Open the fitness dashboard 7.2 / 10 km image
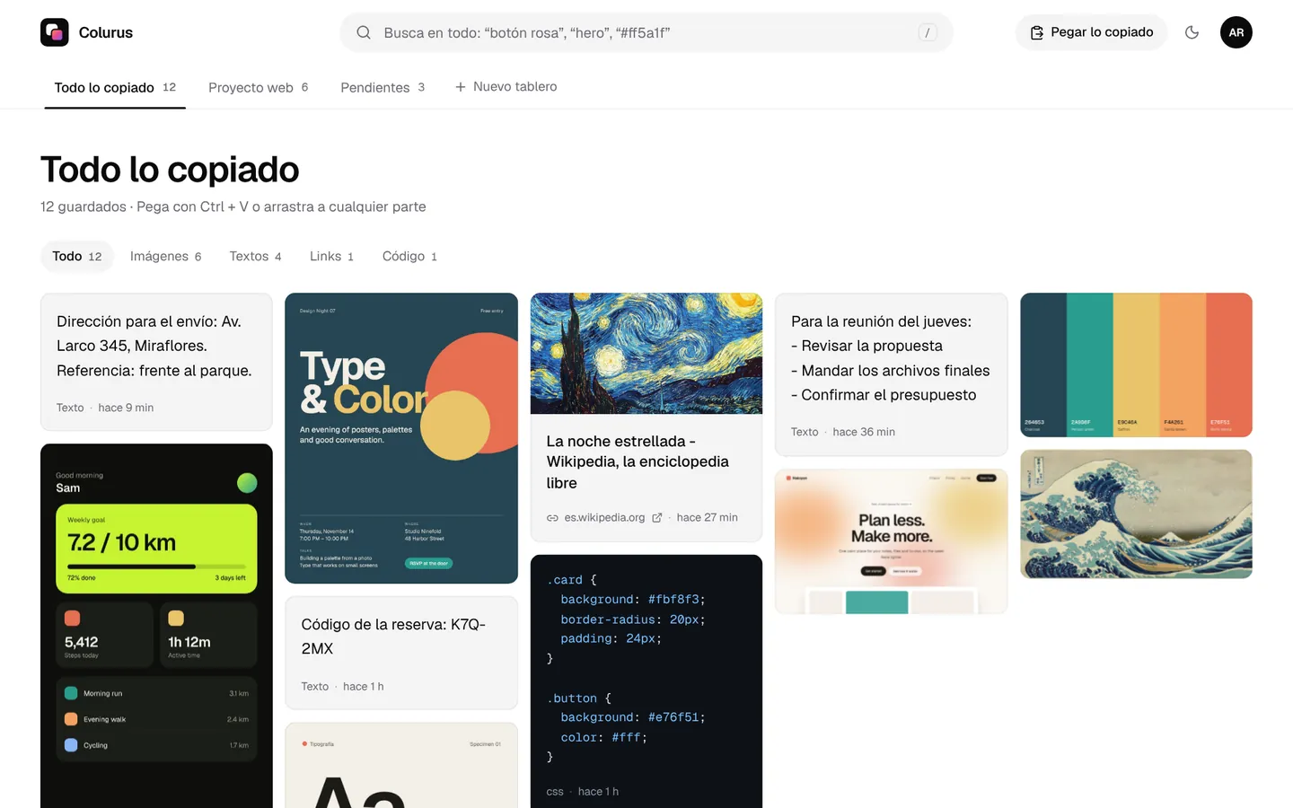 156,626
